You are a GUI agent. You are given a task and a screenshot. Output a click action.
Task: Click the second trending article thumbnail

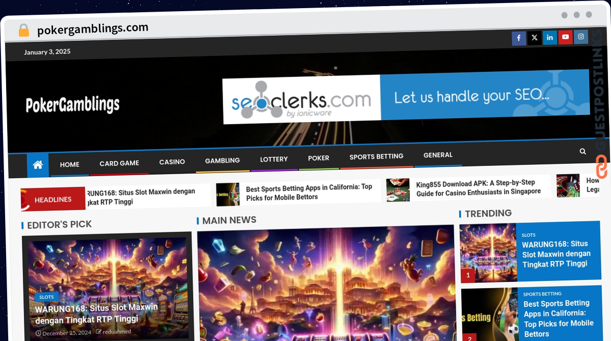click(x=490, y=315)
